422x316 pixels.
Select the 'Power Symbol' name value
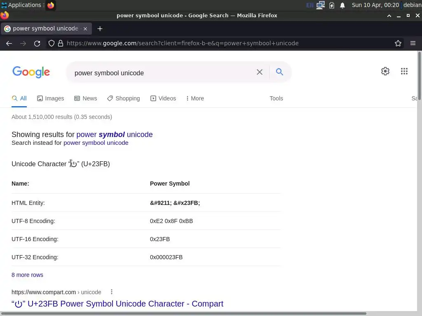(169, 184)
